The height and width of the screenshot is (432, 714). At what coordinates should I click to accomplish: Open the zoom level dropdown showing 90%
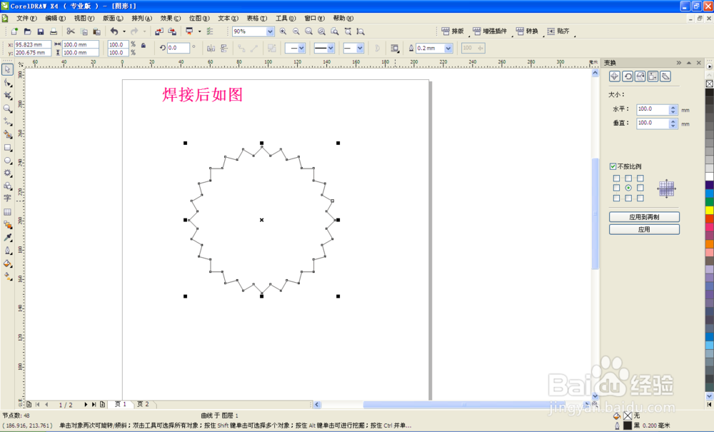coord(270,31)
